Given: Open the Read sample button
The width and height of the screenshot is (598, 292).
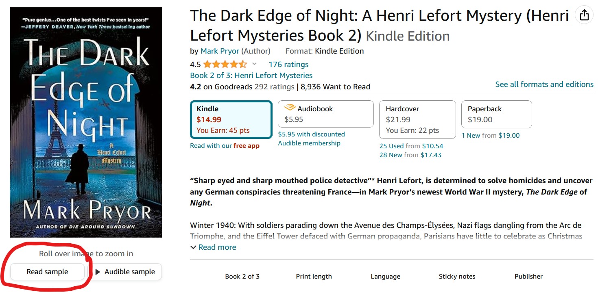Looking at the screenshot, I should [x=47, y=272].
